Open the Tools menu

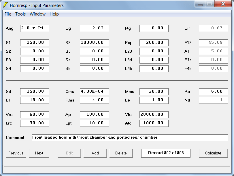[20, 14]
